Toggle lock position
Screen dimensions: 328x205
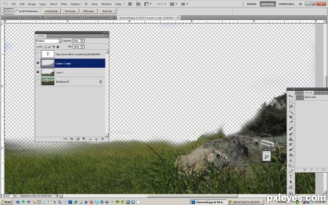tap(54, 46)
